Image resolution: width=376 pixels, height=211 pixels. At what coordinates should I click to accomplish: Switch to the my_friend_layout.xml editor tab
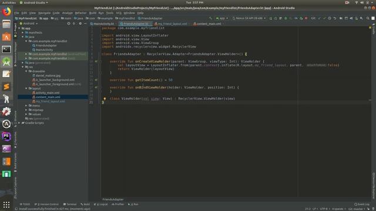171,23
